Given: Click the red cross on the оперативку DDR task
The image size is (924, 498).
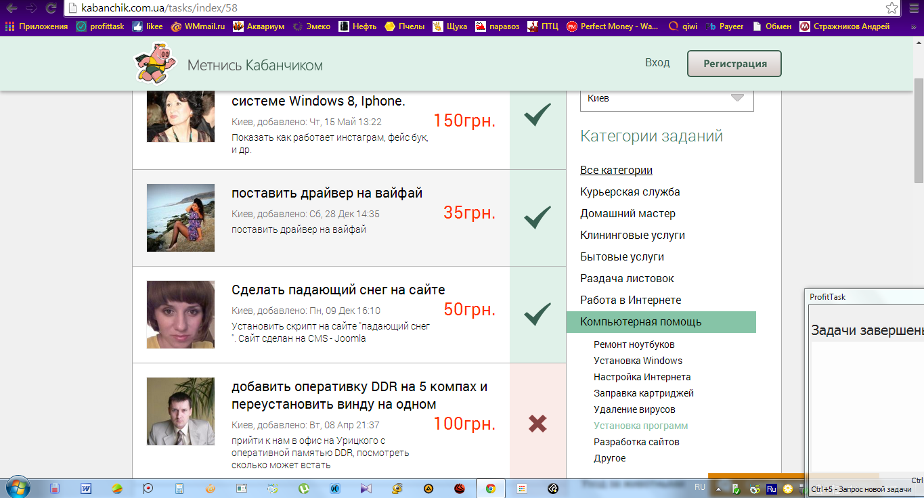Looking at the screenshot, I should click(537, 424).
